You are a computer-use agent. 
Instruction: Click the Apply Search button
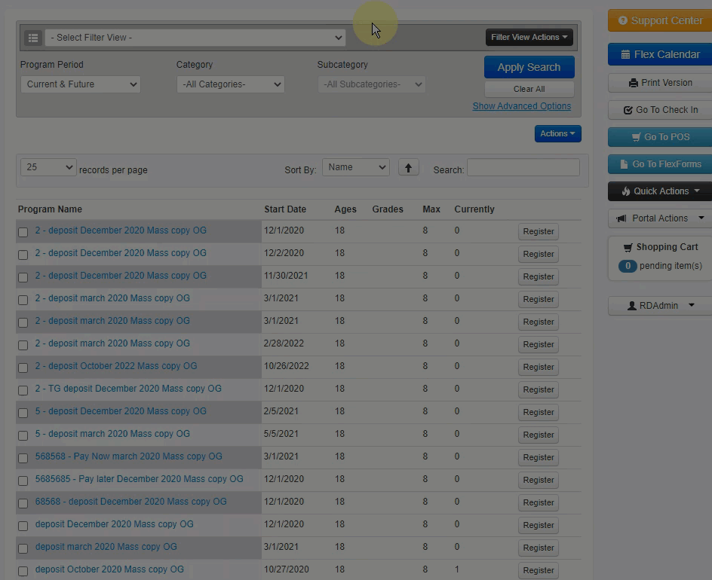click(529, 67)
